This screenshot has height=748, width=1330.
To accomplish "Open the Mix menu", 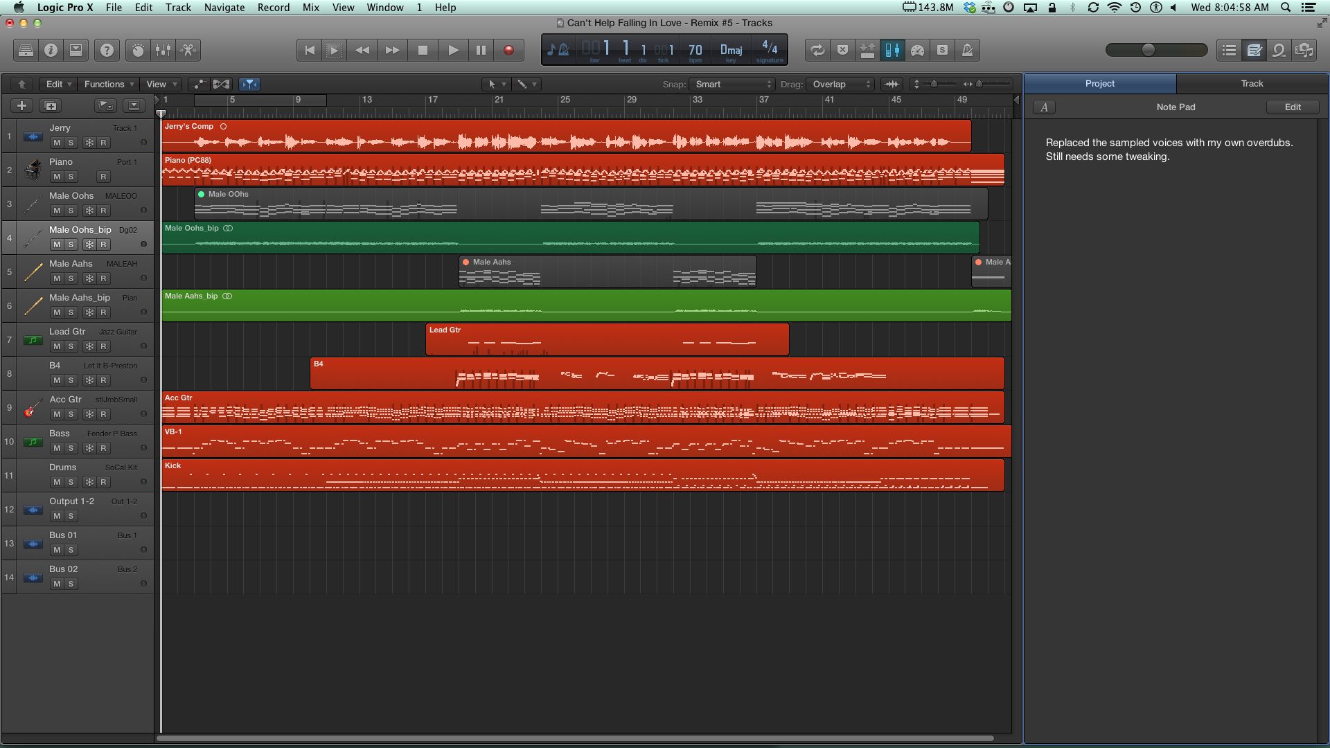I will point(311,7).
